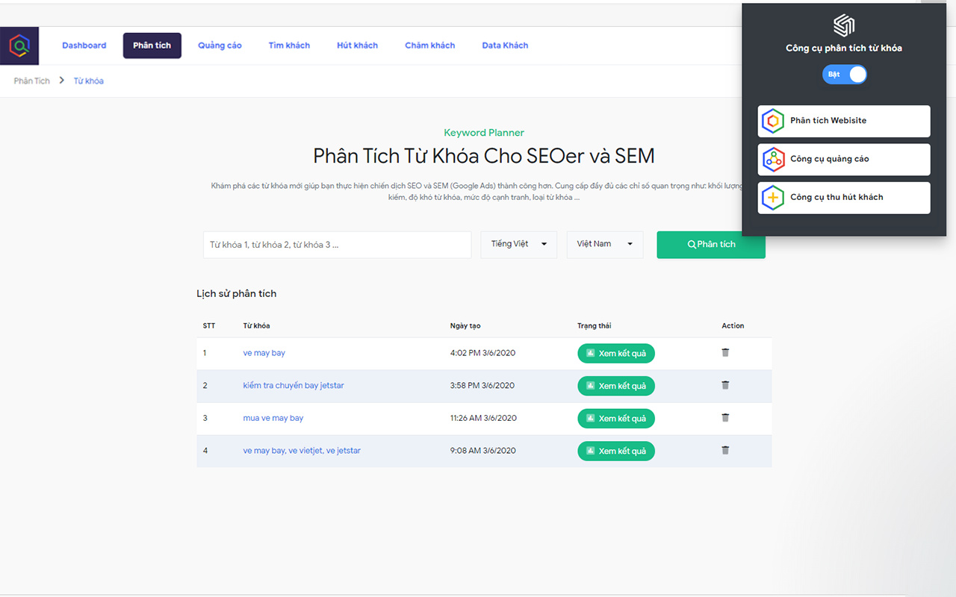Delete the 've may bay' history row
This screenshot has width=956, height=597.
point(725,352)
